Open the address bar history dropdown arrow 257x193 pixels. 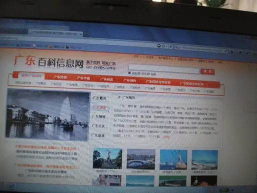coord(167,46)
